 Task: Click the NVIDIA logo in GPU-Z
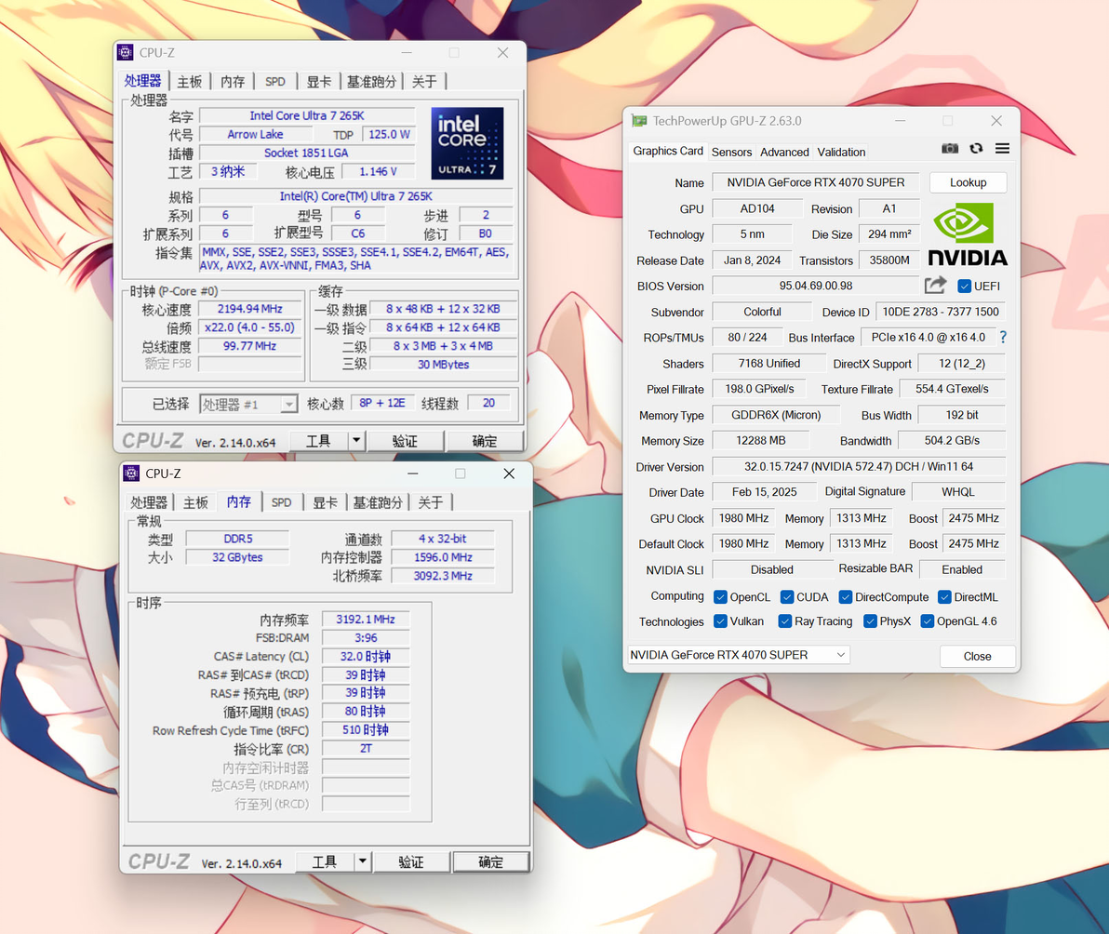point(968,234)
